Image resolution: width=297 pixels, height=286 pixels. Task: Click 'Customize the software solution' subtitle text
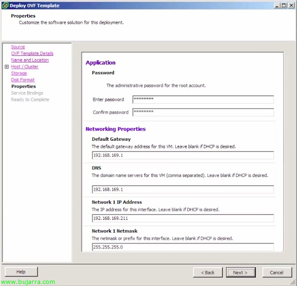71,22
